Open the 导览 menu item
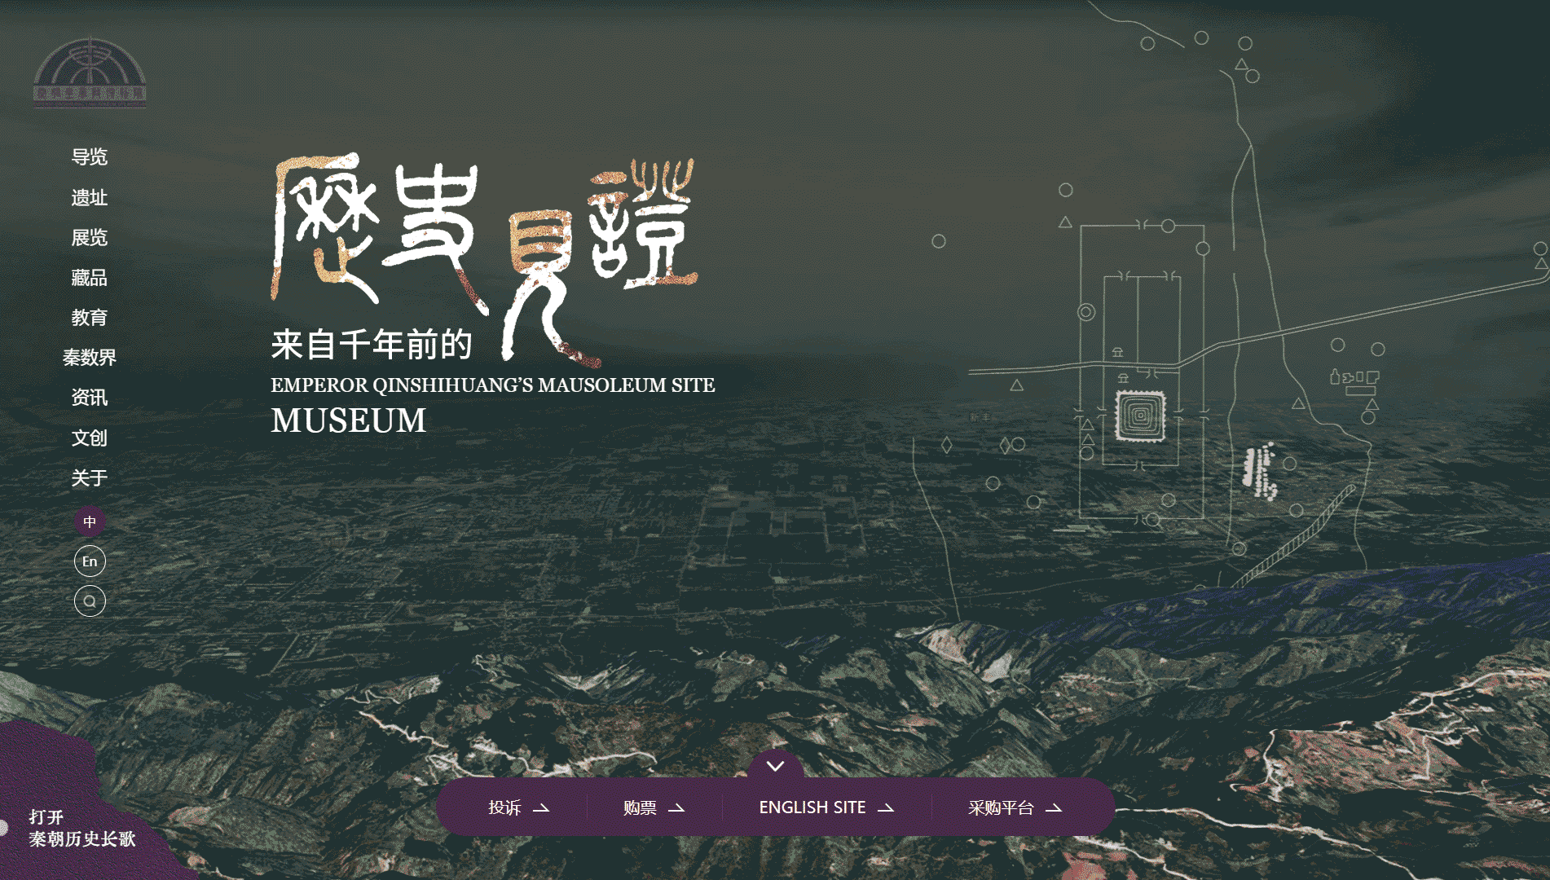 90,157
